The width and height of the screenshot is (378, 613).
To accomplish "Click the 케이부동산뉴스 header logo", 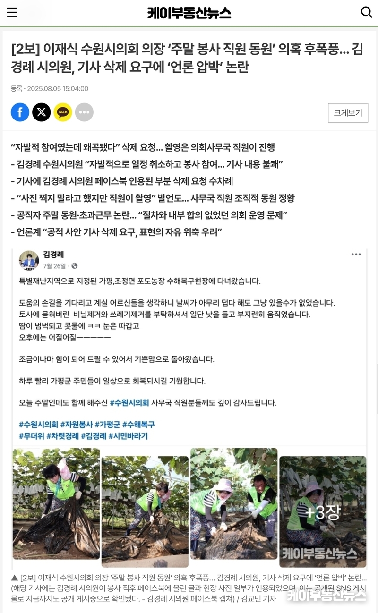I will (x=189, y=13).
